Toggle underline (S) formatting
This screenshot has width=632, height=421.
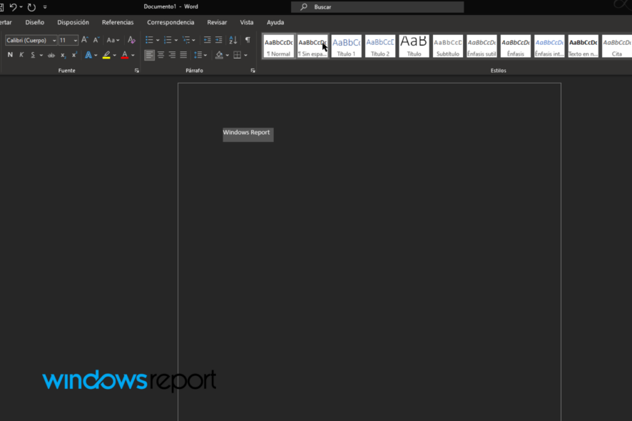click(x=33, y=55)
